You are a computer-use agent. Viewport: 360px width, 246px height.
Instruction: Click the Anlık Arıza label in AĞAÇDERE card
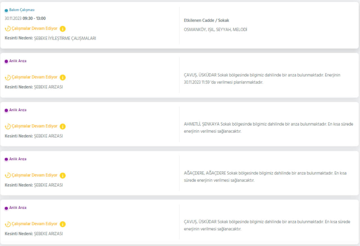point(18,159)
